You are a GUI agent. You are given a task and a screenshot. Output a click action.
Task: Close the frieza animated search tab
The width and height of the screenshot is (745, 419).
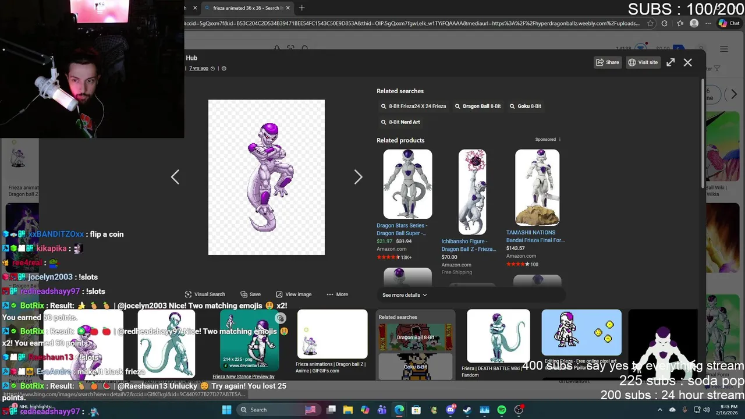click(288, 8)
